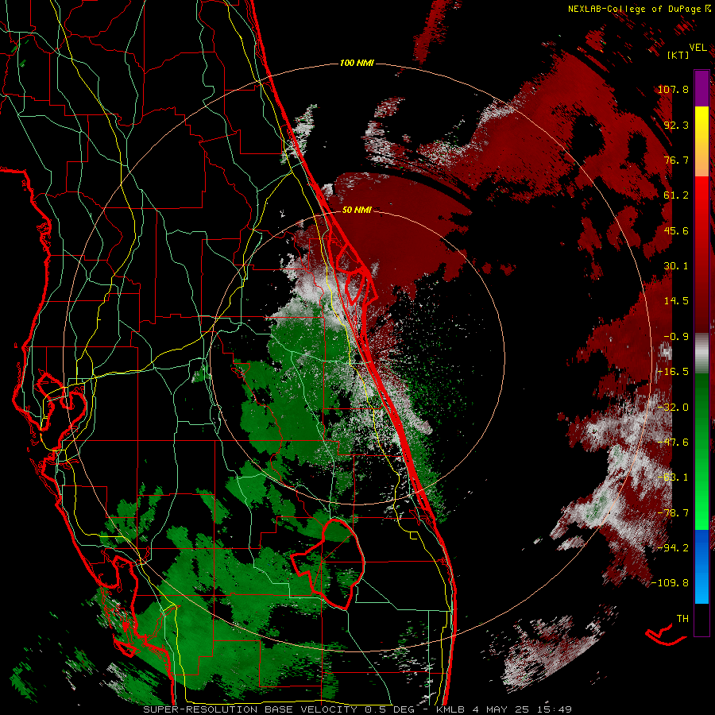The image size is (715, 715).
Task: Click the "NEXLAB-College of DuPage" title text
Action: [634, 9]
